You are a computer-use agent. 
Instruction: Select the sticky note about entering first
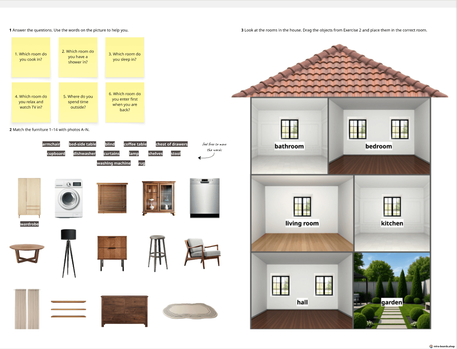pos(125,102)
